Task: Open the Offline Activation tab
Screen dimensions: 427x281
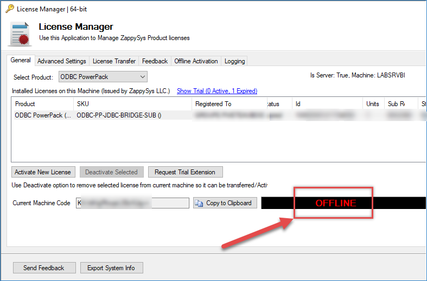Action: 196,61
